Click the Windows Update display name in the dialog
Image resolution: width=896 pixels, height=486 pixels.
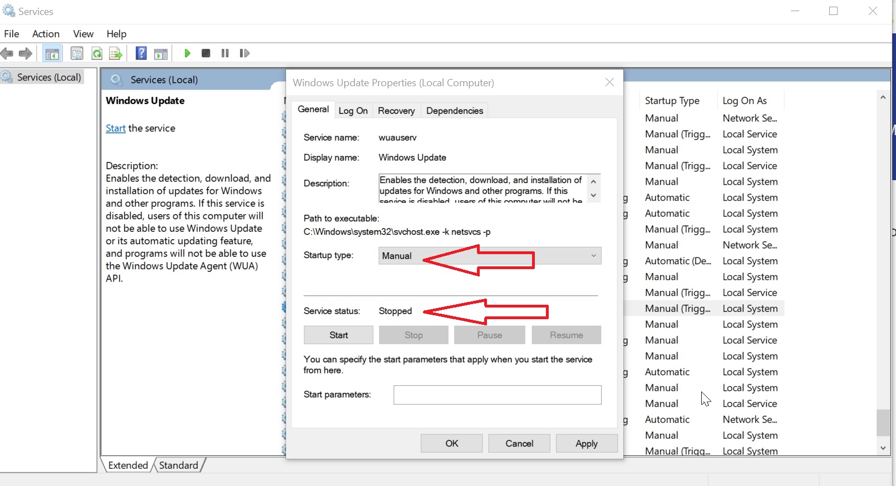click(412, 157)
